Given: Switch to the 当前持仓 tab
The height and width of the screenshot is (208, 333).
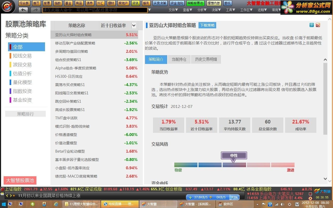Looking at the screenshot, I should click(179, 59).
